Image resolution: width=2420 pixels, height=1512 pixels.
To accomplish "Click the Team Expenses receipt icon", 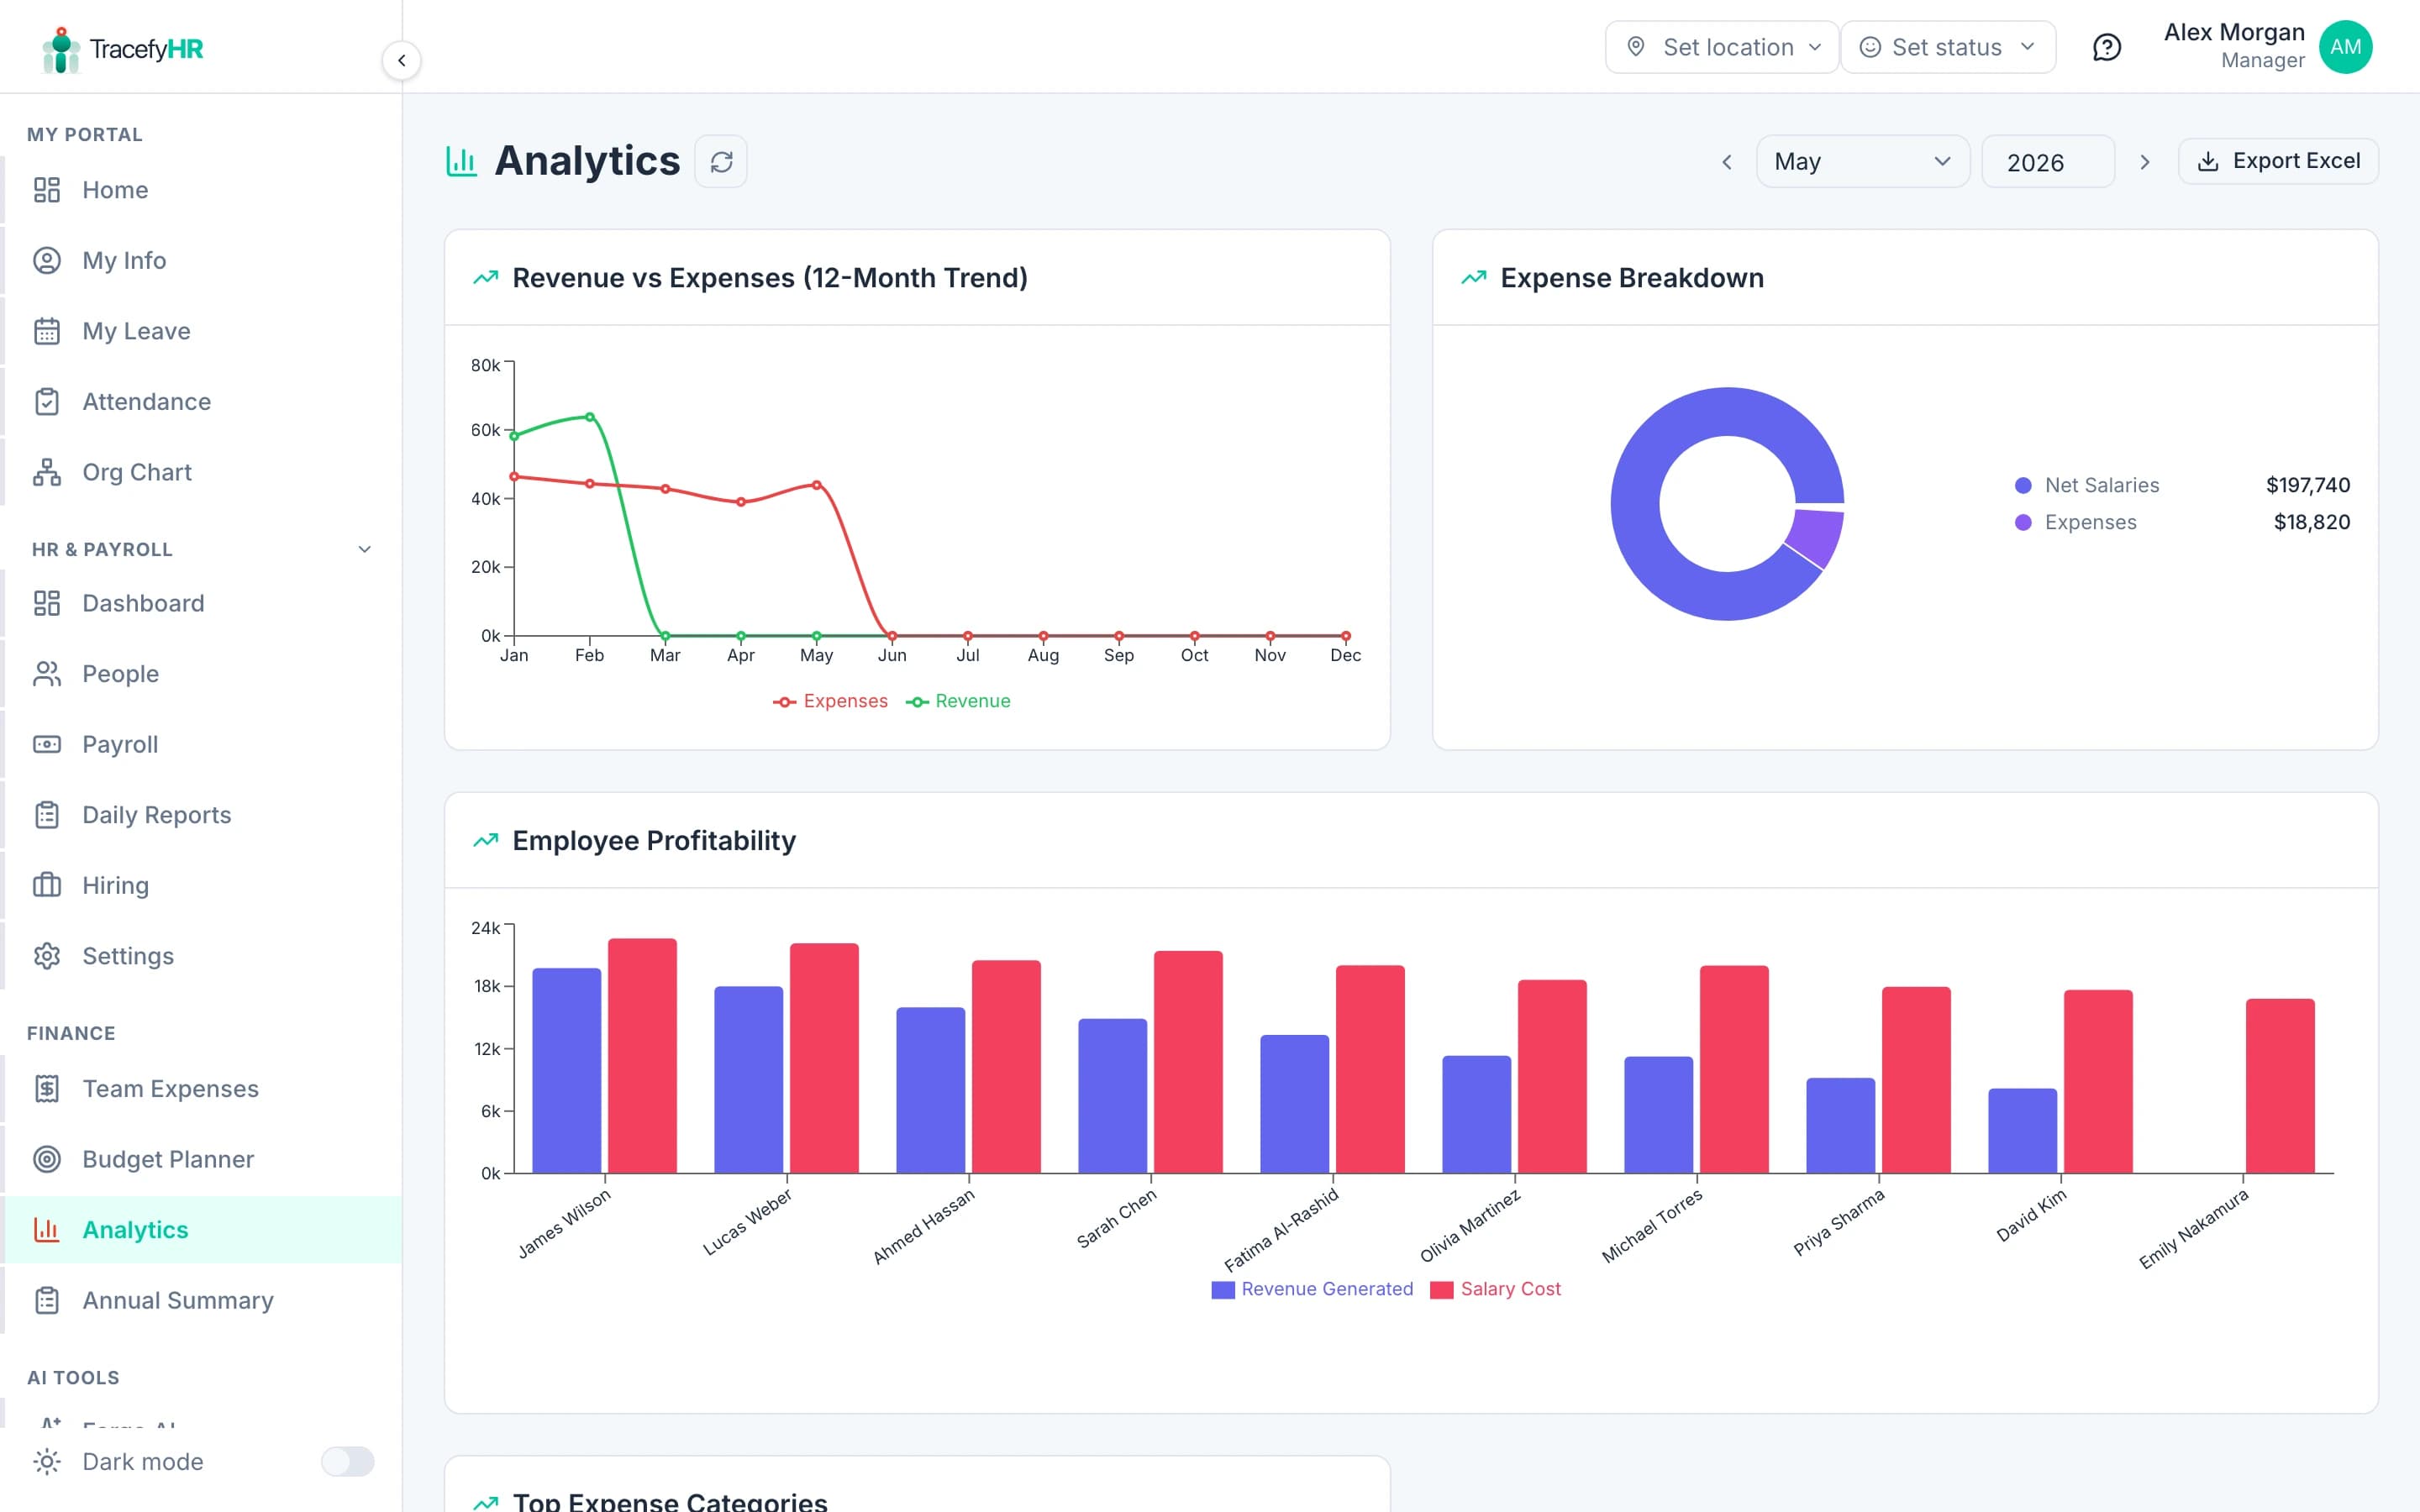I will [47, 1088].
